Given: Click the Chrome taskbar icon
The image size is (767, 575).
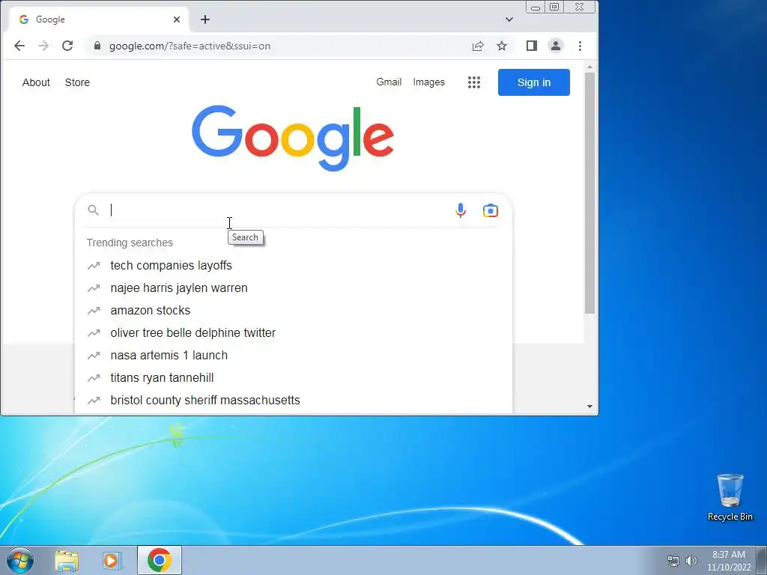Looking at the screenshot, I should (160, 560).
